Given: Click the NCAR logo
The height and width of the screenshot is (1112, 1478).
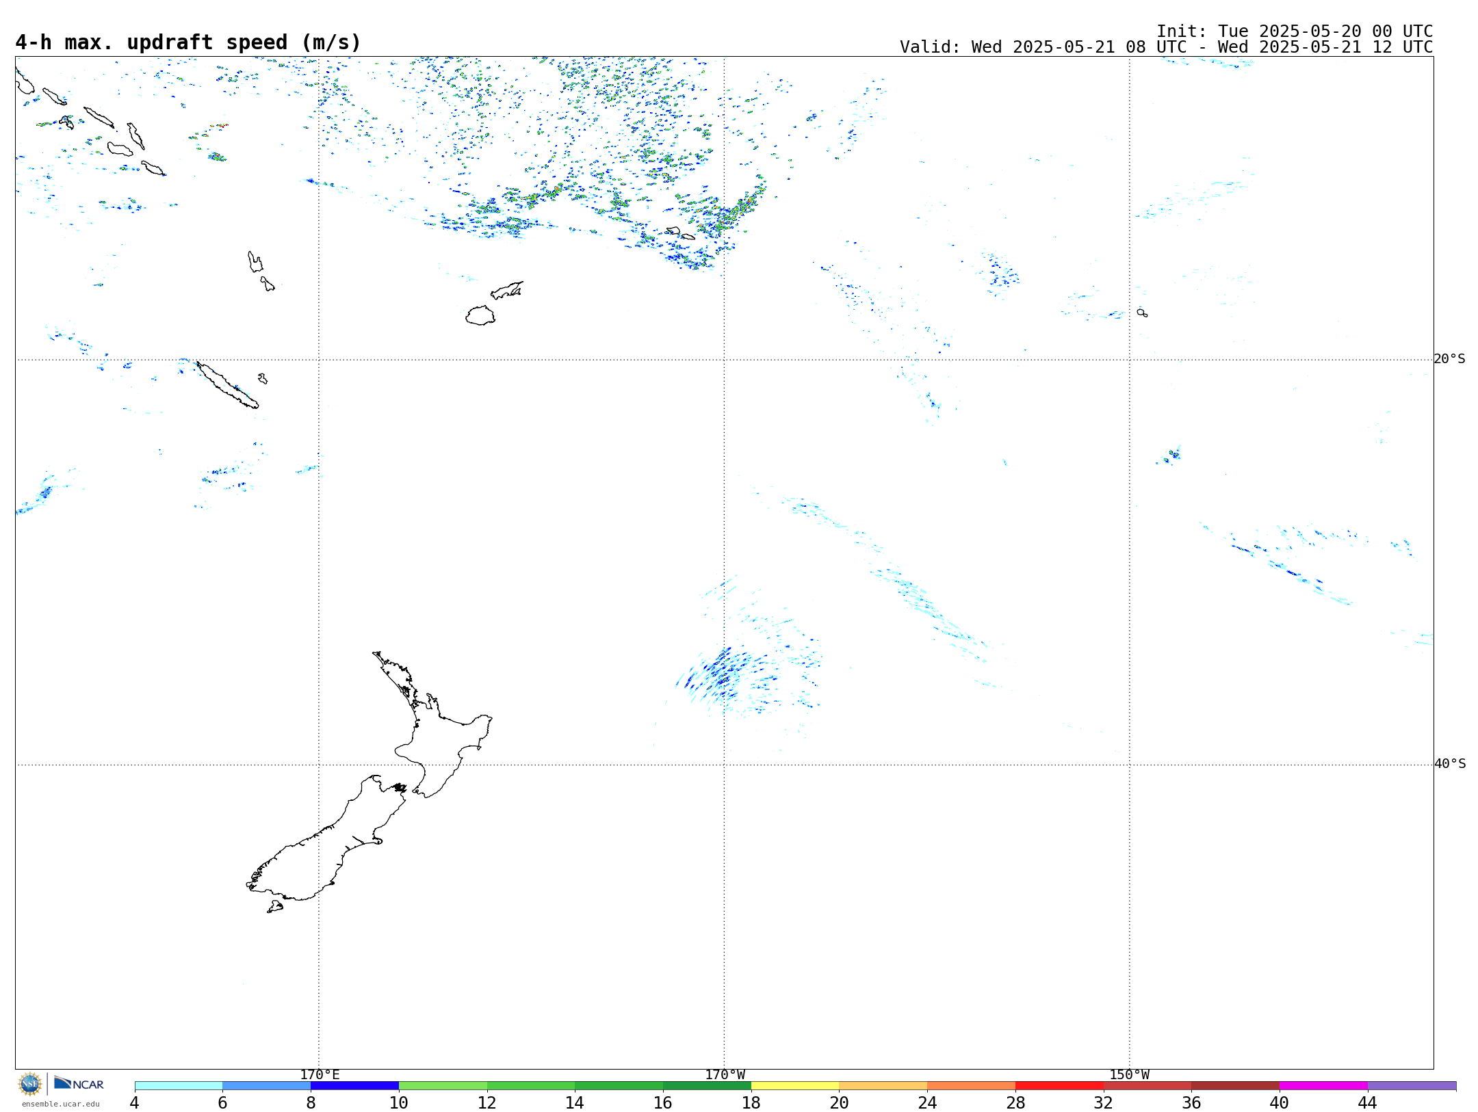Looking at the screenshot, I should click(79, 1084).
